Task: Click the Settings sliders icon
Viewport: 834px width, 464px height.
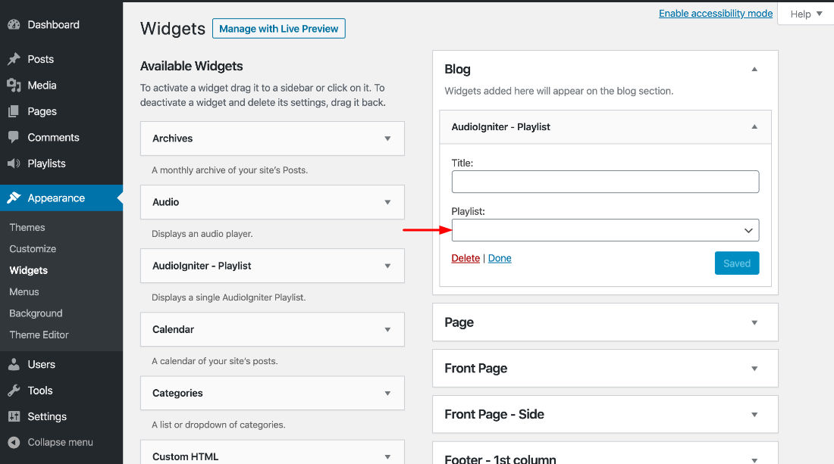Action: pyautogui.click(x=14, y=416)
